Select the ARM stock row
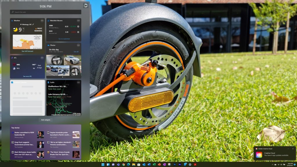 [x=64, y=26]
